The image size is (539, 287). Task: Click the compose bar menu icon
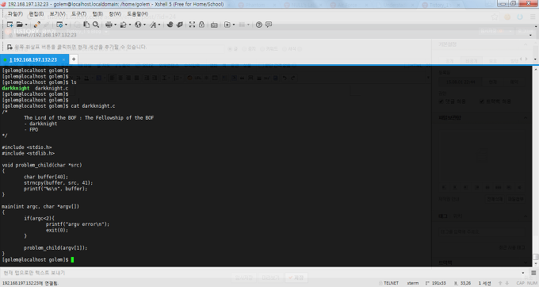tap(533, 273)
